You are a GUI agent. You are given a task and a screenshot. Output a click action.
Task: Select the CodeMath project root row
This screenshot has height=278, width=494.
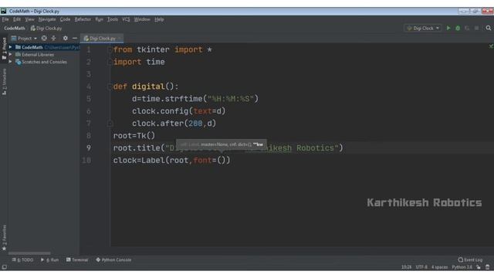[x=44, y=47]
